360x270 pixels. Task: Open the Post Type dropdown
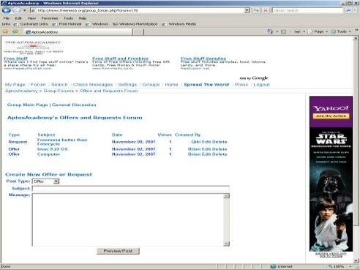(x=45, y=181)
